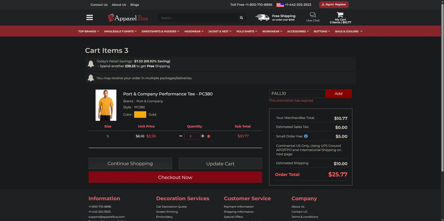
Task: Open footer Embroidery link
Action: click(x=164, y=217)
